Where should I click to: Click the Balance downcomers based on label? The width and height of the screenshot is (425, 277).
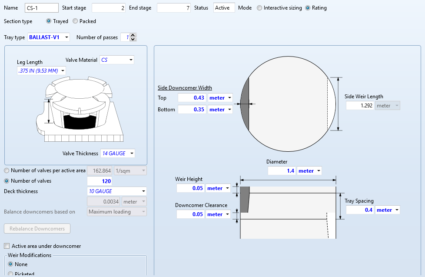point(40,212)
